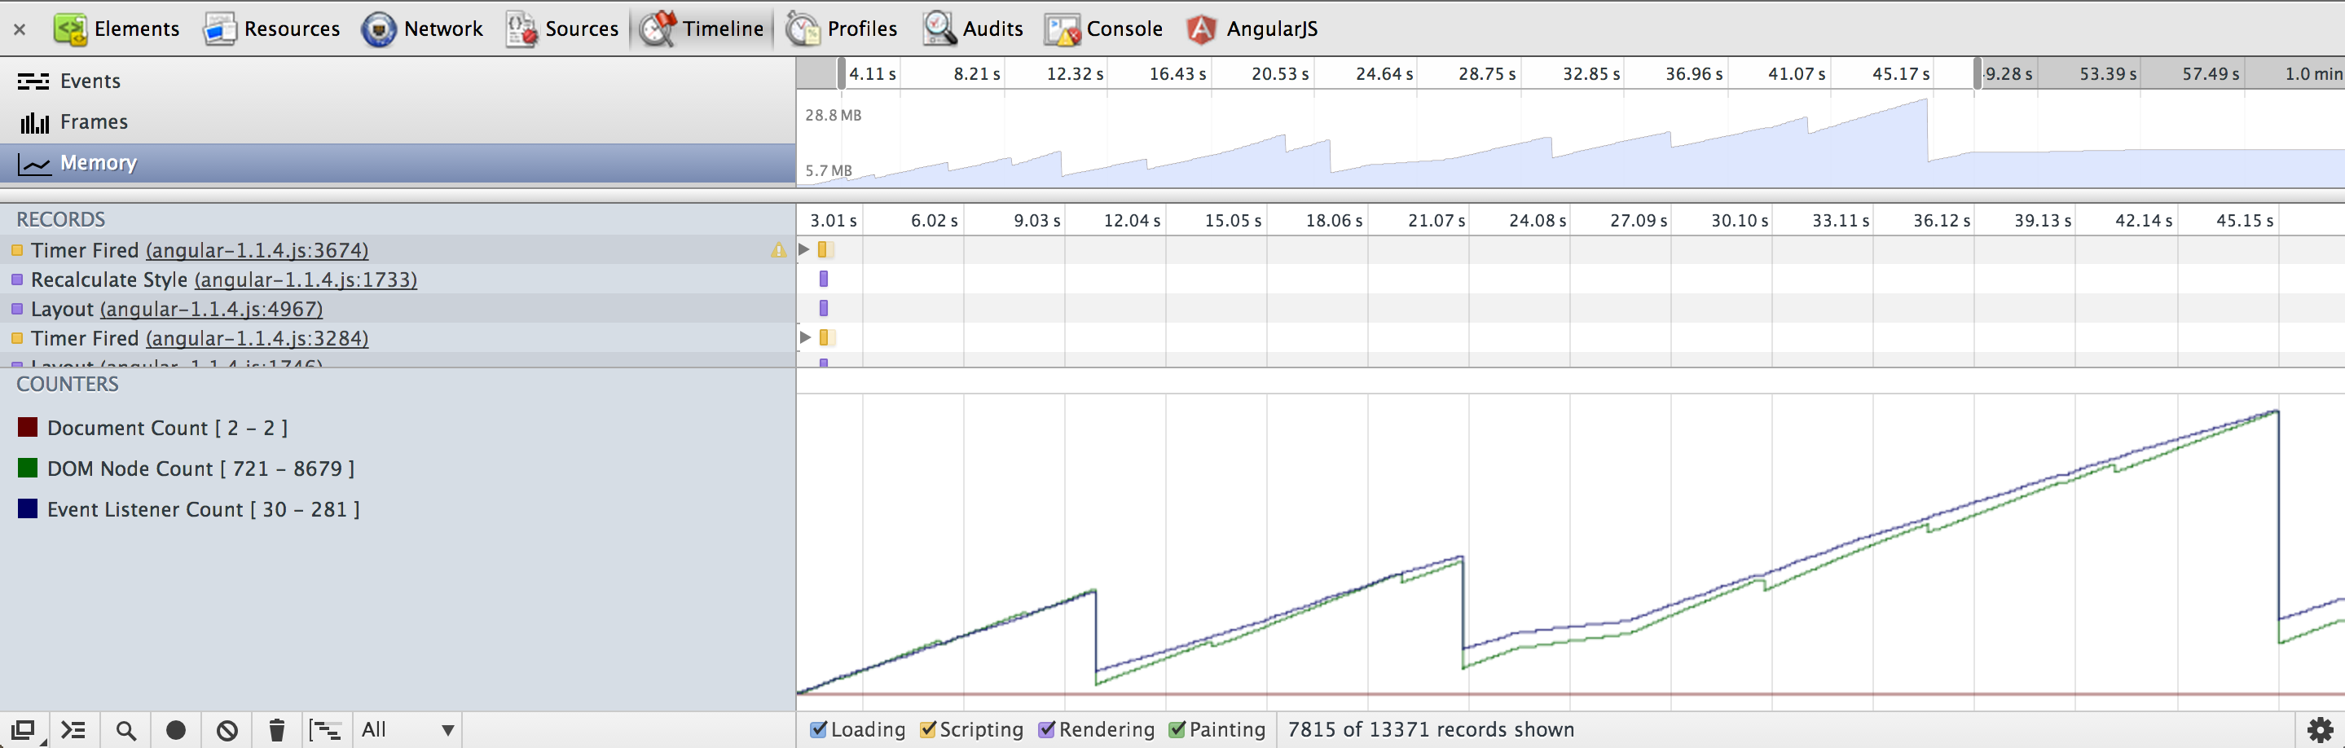Select the Frames timeline view
Image resolution: width=2345 pixels, height=748 pixels.
pyautogui.click(x=398, y=122)
